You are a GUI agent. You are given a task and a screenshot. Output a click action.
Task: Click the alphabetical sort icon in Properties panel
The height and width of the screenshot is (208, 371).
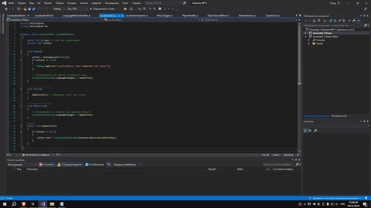(310, 131)
